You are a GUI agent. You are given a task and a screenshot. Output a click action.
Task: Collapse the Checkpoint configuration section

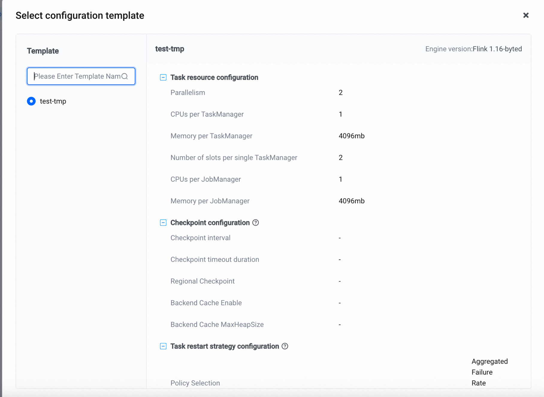(x=163, y=222)
